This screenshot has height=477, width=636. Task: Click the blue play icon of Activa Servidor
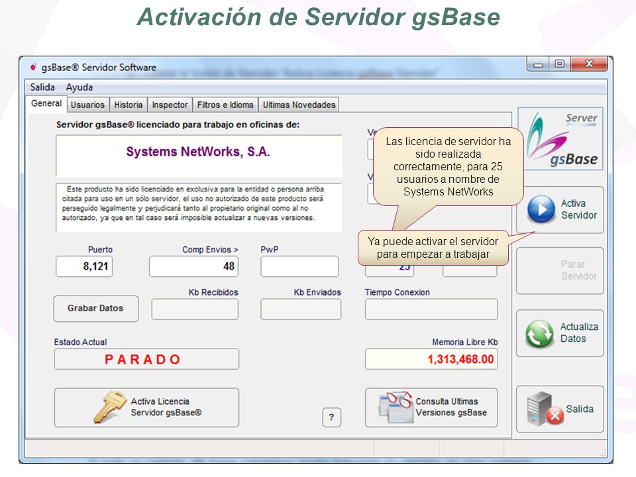pos(541,209)
